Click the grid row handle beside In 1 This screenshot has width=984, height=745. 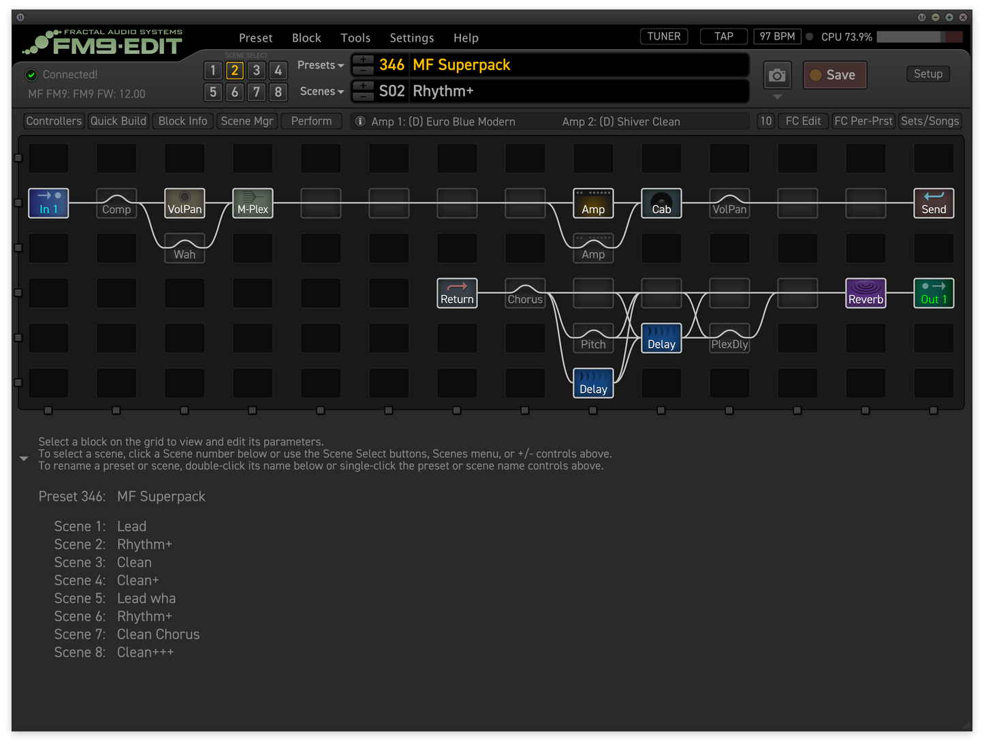pos(18,203)
